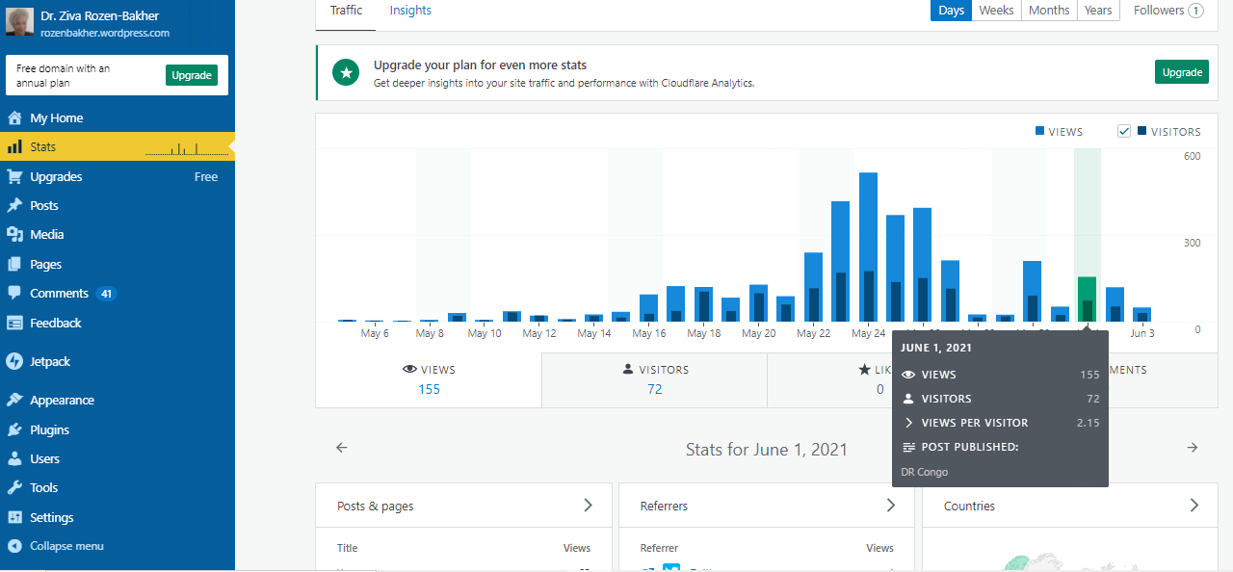Click the Appearance paintbrush icon
Screen dimensions: 1233x572
coord(14,400)
